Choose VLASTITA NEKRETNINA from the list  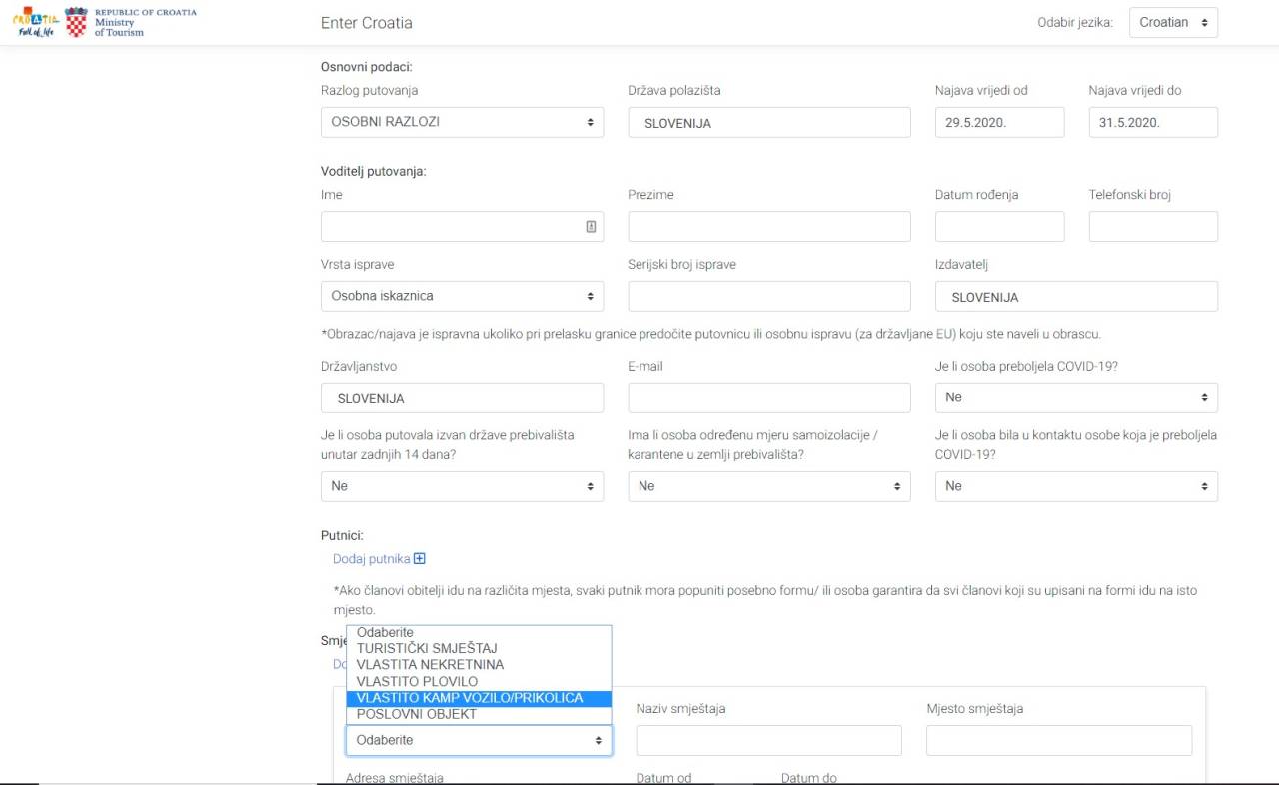coord(430,665)
